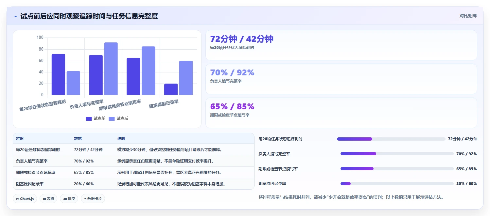Toggle the 试点后 legend entry
The width and height of the screenshot is (490, 216).
(x=118, y=118)
